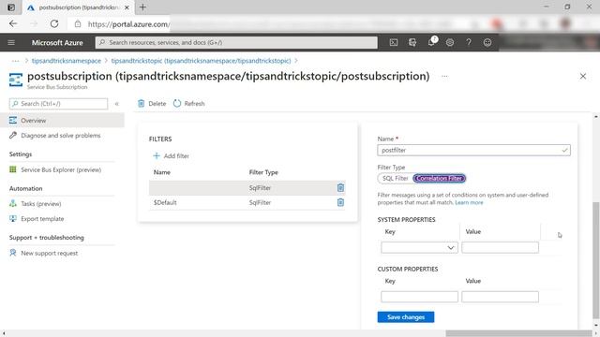600x337 pixels.
Task: Open the feedback smiley icon
Action: (x=487, y=42)
